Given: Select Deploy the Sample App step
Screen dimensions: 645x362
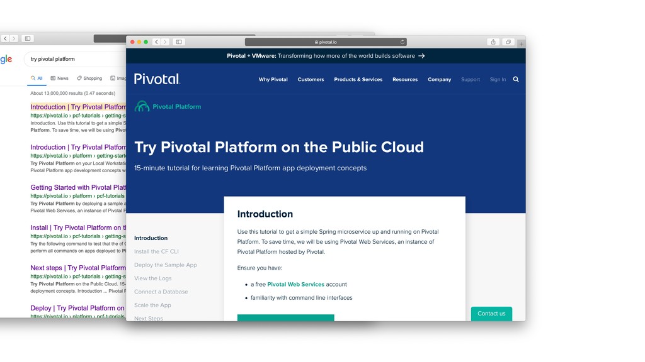Looking at the screenshot, I should [x=166, y=265].
